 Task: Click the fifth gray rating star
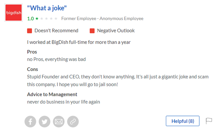coord(56,18)
